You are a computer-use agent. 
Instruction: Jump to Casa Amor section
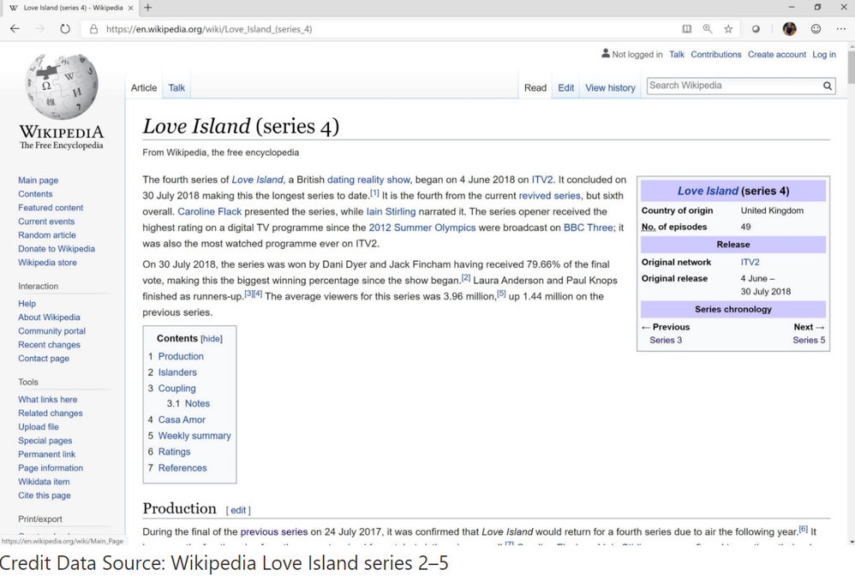coord(182,419)
